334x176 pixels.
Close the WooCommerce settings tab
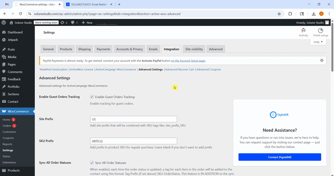[59, 4]
